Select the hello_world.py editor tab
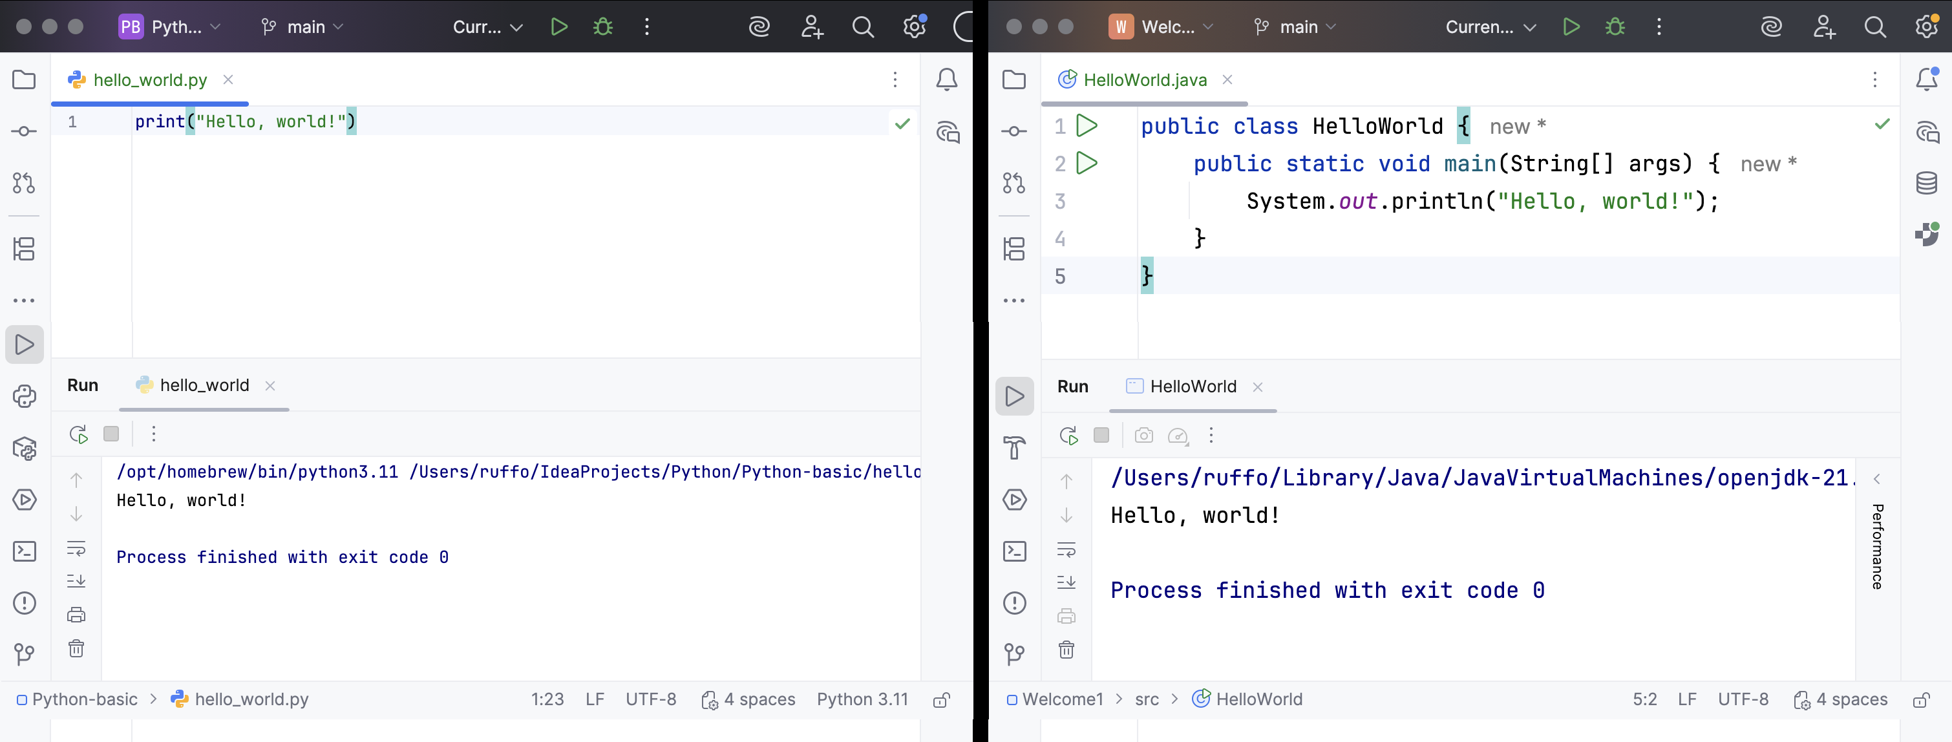1952x742 pixels. click(149, 79)
